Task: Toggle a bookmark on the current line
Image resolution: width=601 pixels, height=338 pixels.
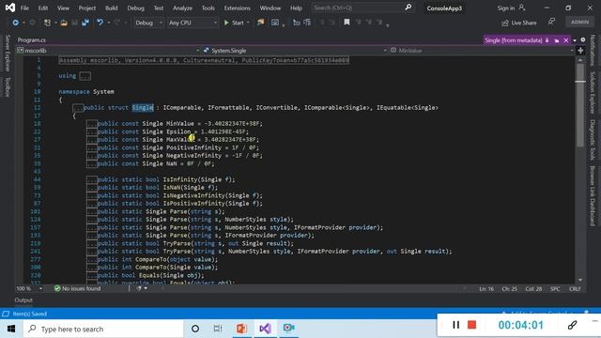Action: pyautogui.click(x=347, y=23)
